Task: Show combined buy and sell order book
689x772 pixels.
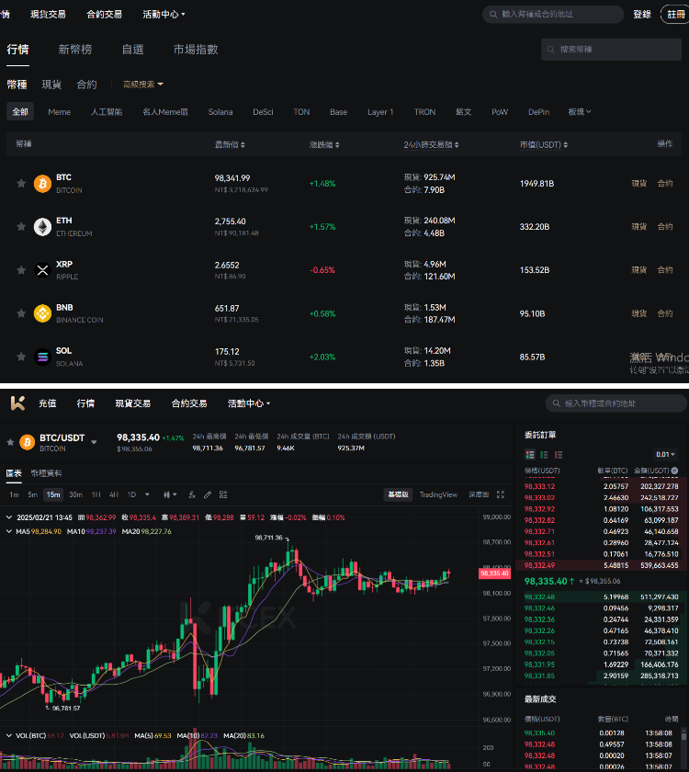Action: (x=530, y=454)
